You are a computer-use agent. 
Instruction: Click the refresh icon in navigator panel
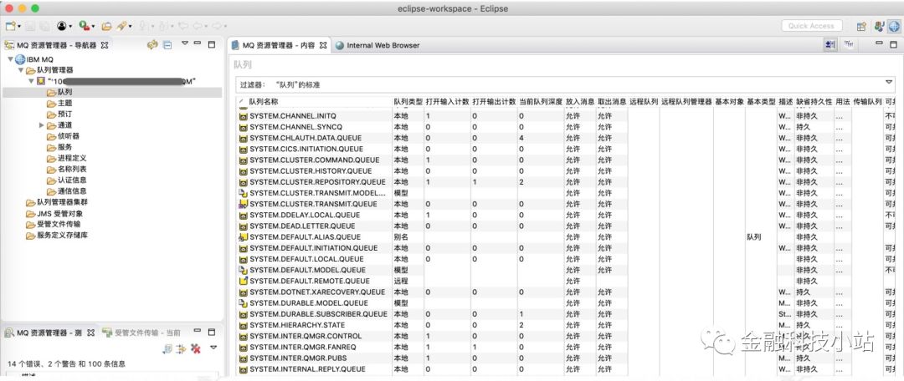click(152, 45)
